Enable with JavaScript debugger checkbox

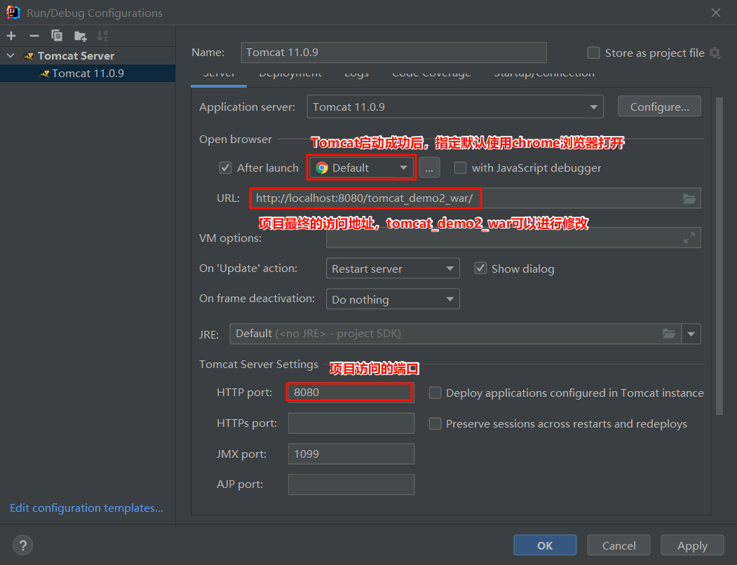click(460, 168)
